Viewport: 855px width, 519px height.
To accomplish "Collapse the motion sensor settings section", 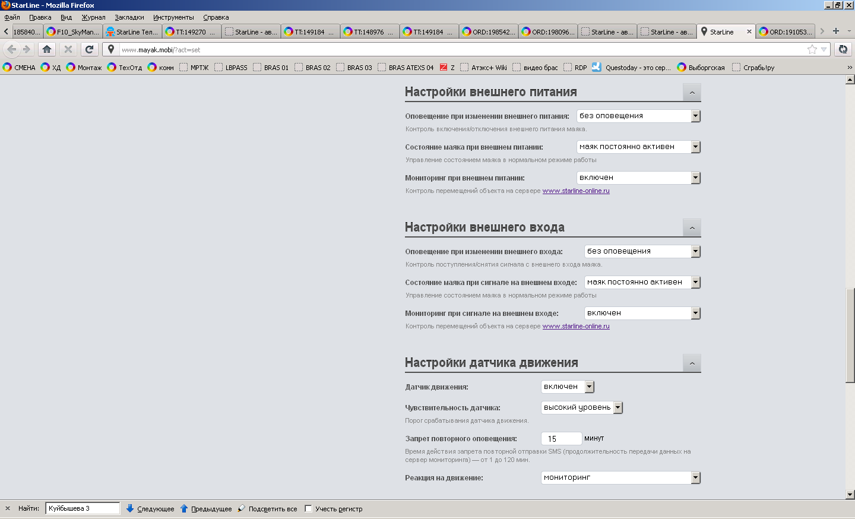I will click(x=692, y=363).
